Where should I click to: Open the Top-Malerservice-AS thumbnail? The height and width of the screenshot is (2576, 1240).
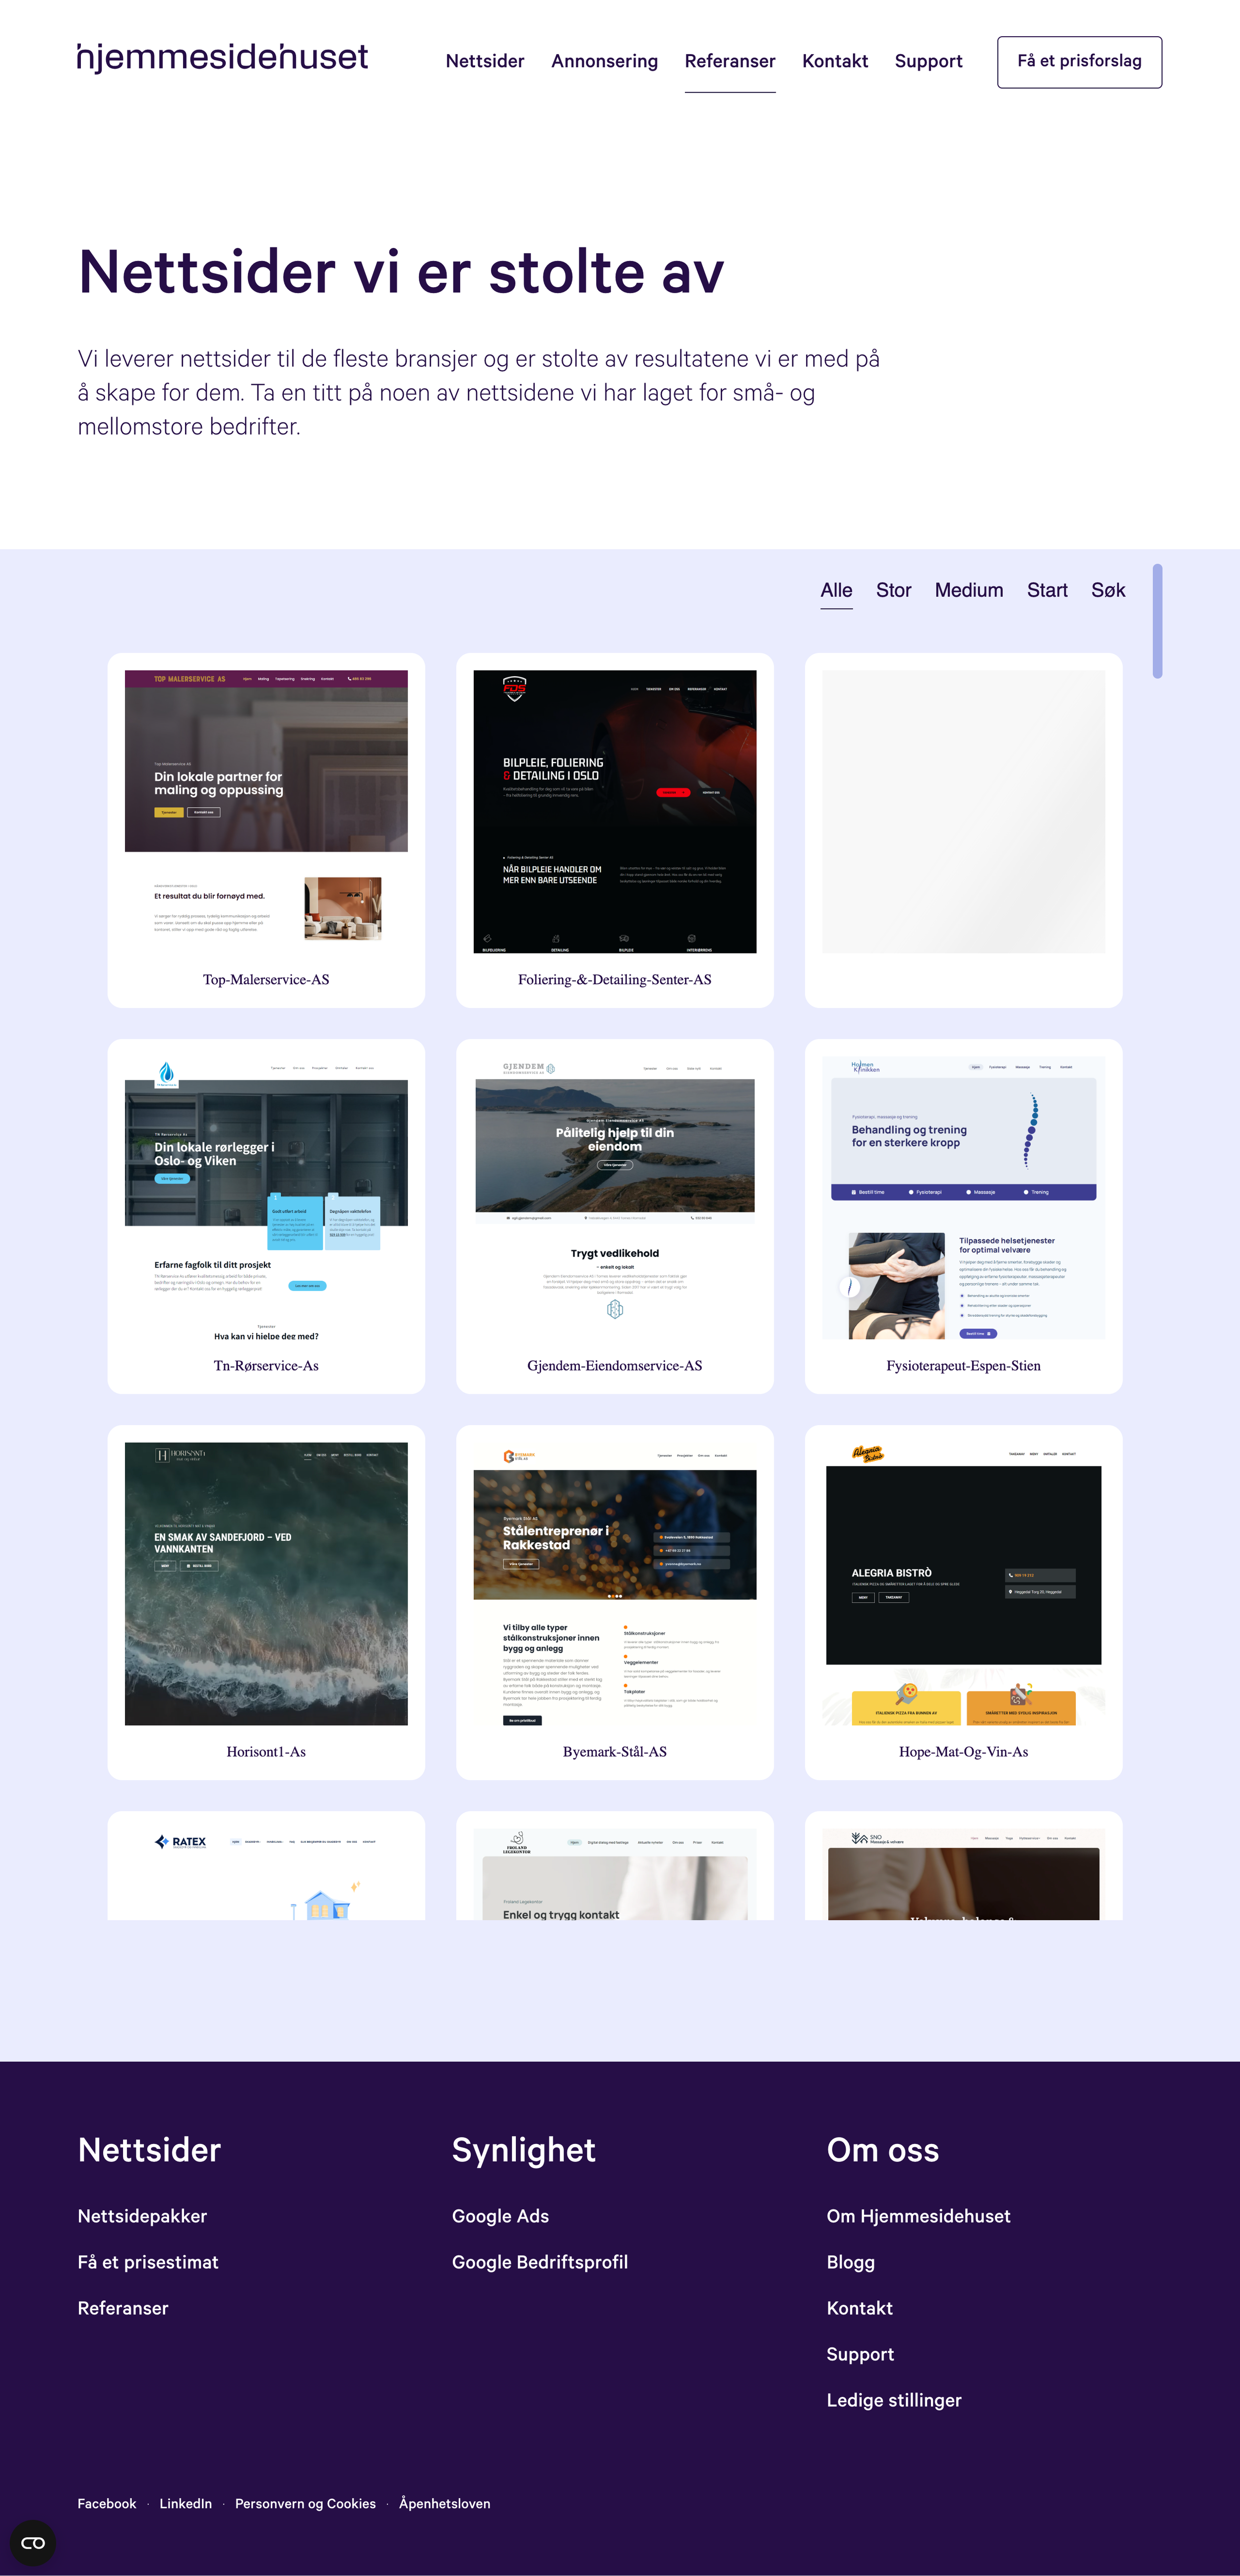click(x=266, y=811)
